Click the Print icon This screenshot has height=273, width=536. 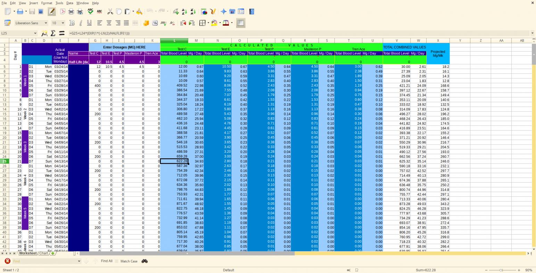[x=71, y=11]
